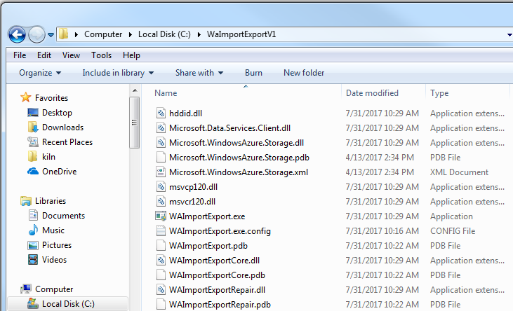Expand the arrow before WaImportExportV1 breadcrumb

(x=199, y=34)
